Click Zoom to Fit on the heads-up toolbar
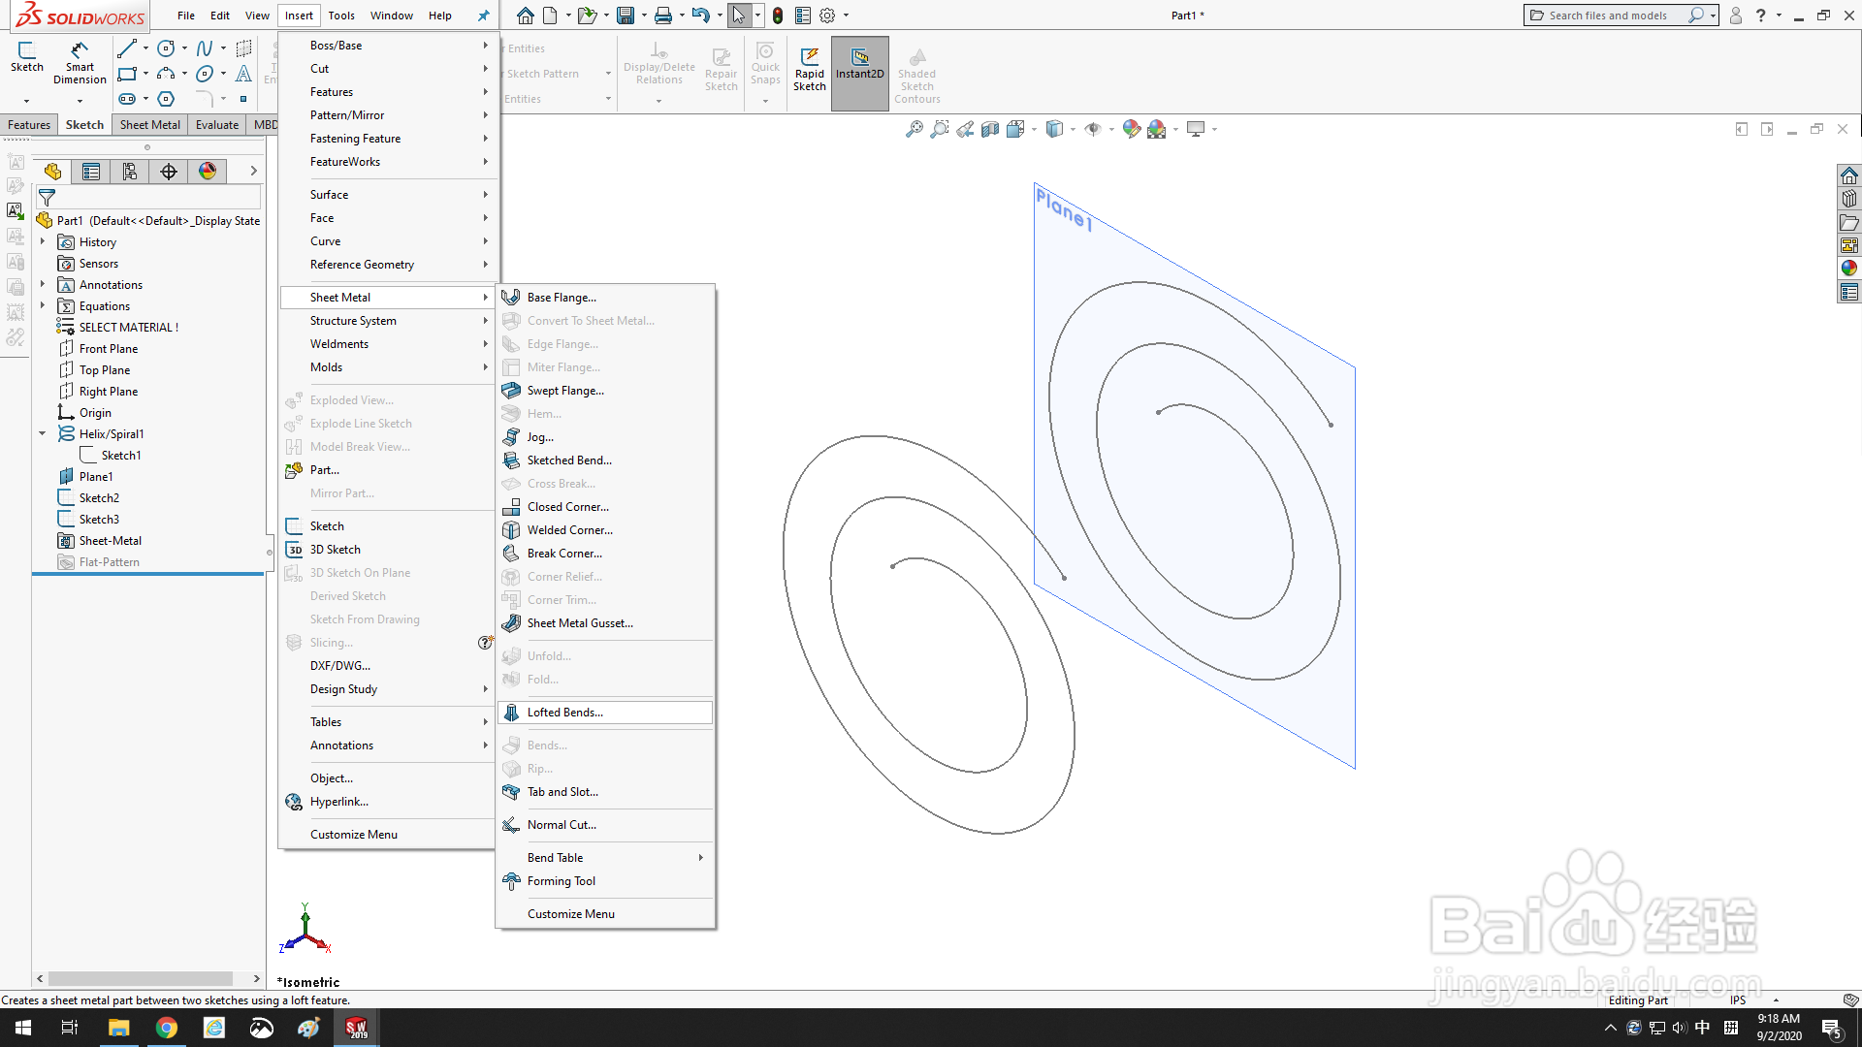Viewport: 1862px width, 1047px height. pyautogui.click(x=913, y=128)
